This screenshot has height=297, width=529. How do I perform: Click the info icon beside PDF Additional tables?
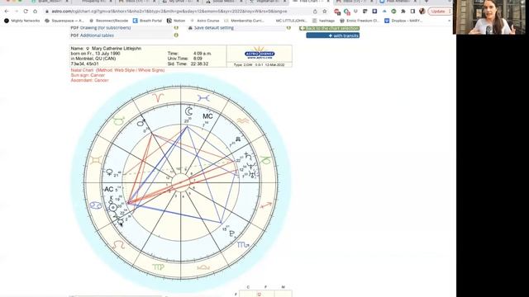(176, 35)
